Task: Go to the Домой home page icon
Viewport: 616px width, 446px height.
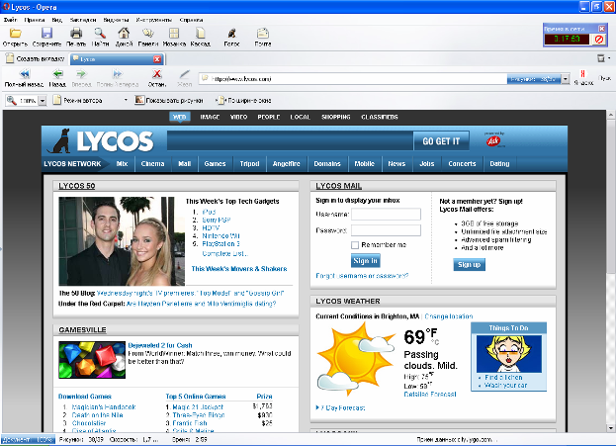Action: (x=124, y=33)
